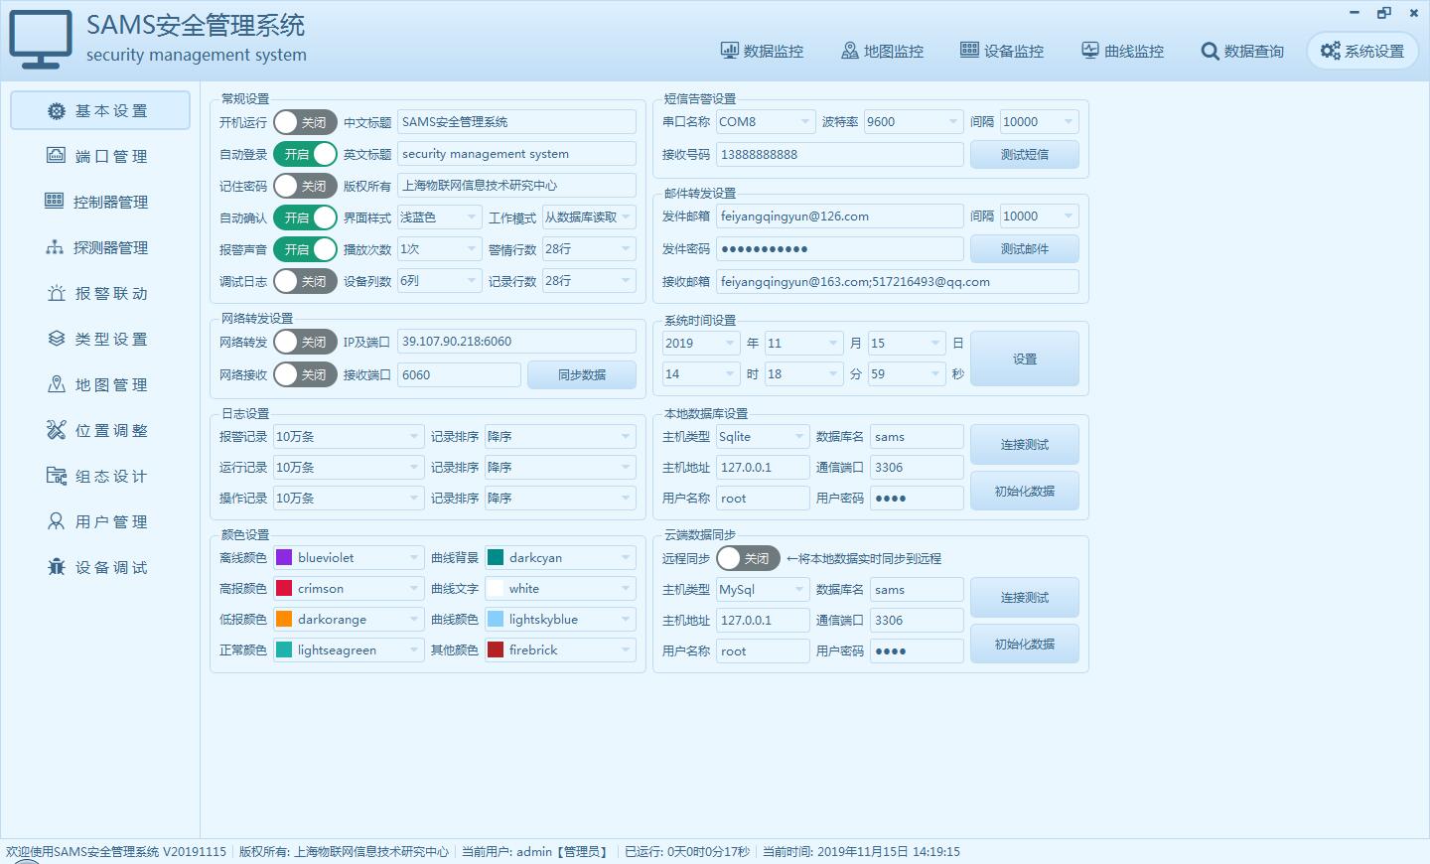Viewport: 1430px width, 864px height.
Task: Click the 数据监控 chart icon
Action: pyautogui.click(x=729, y=51)
